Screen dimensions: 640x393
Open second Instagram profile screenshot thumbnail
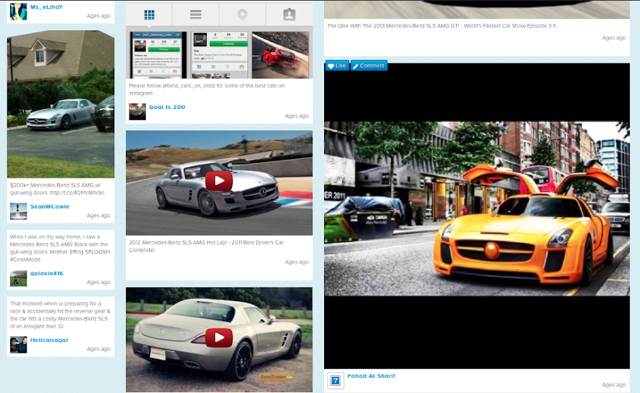click(219, 55)
